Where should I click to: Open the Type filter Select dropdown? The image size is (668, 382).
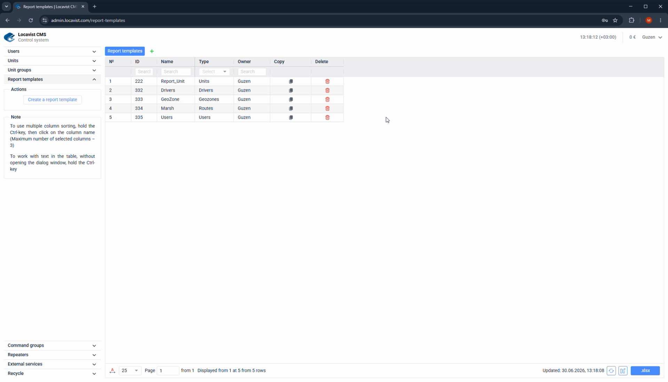click(214, 72)
